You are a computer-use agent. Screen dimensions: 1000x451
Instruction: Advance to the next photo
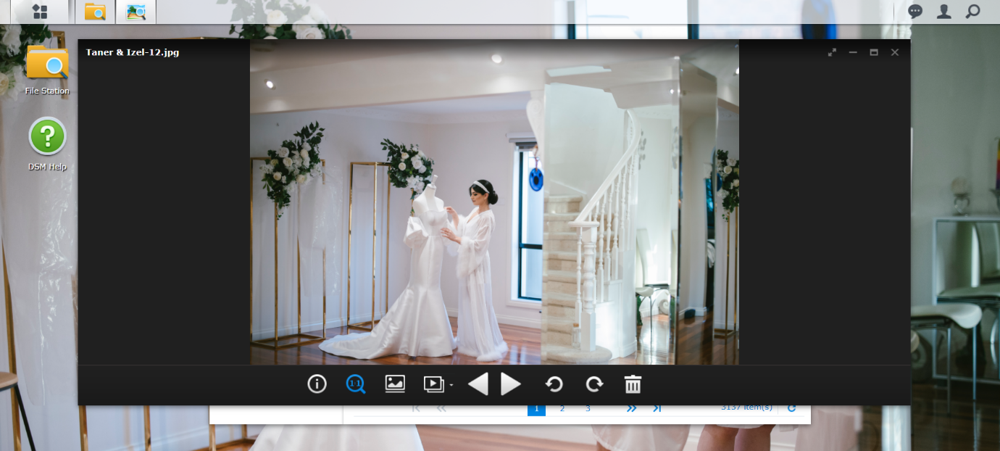tap(511, 384)
